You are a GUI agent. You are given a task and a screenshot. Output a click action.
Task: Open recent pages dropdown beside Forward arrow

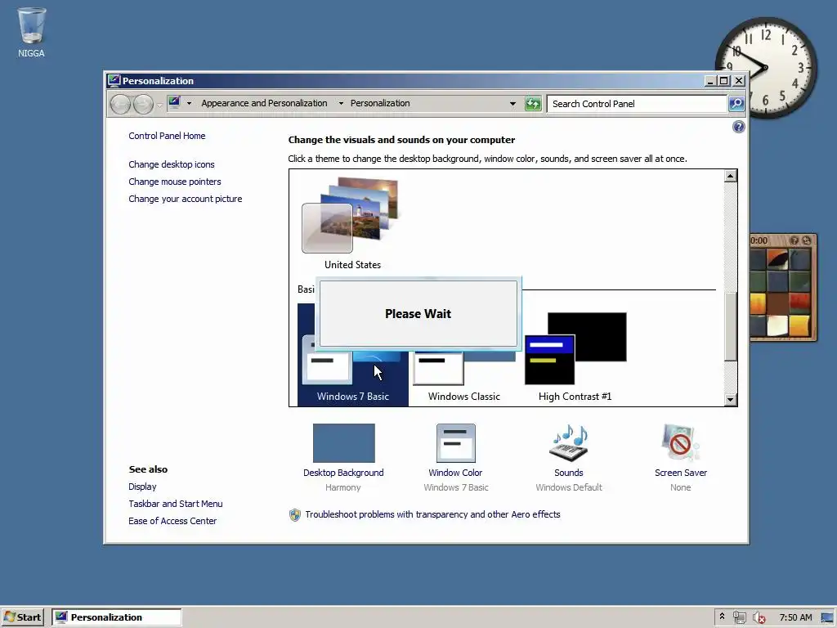pos(159,104)
